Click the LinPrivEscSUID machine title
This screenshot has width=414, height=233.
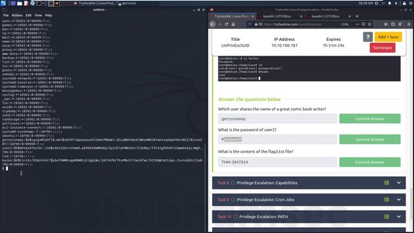click(235, 45)
